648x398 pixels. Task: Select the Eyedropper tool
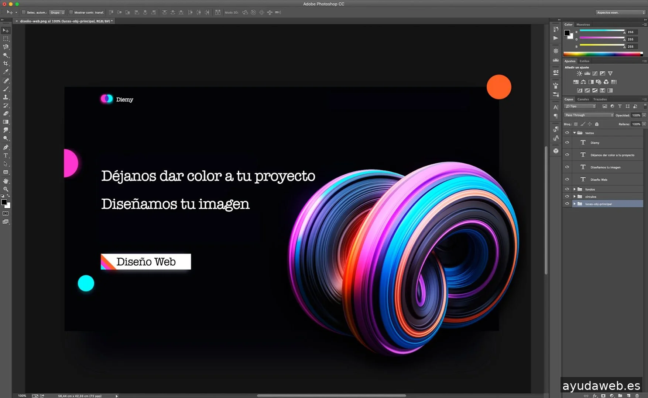[6, 72]
